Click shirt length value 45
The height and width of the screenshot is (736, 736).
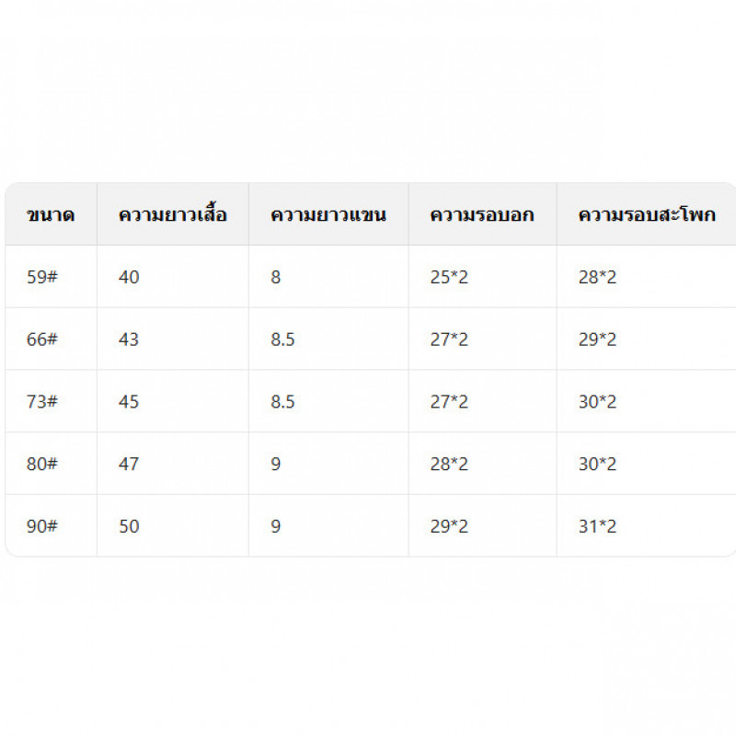pyautogui.click(x=129, y=402)
